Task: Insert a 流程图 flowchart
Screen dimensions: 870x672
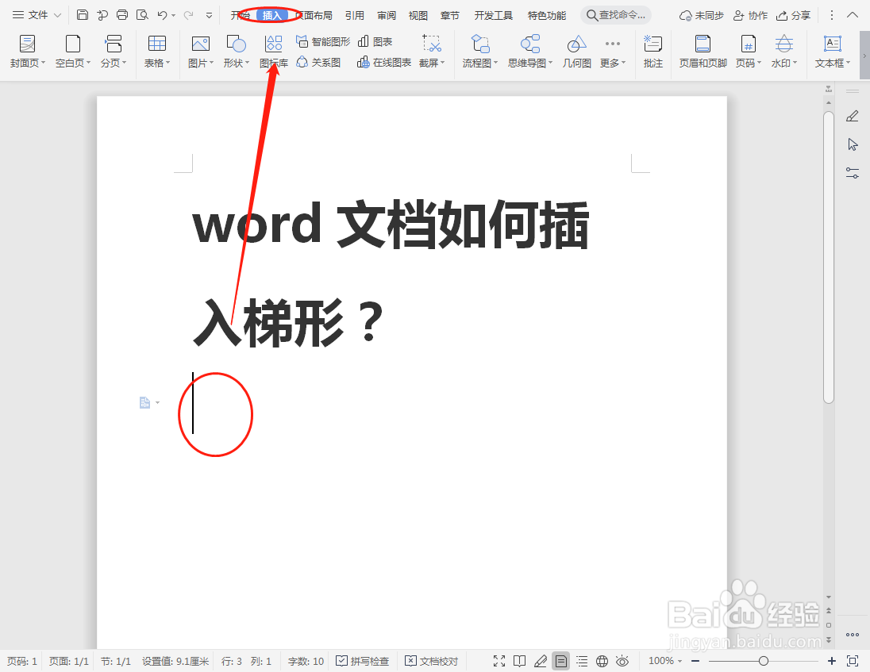Action: coord(480,51)
